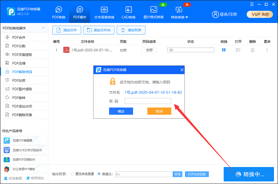The image size is (278, 184).
Task: Close the 迅捷PDF转换器 password dialog
Action: coord(182,70)
